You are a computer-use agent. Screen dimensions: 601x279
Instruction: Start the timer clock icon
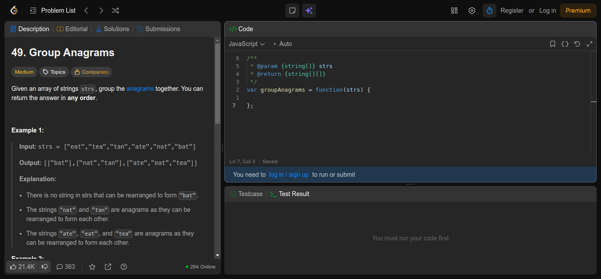point(489,11)
